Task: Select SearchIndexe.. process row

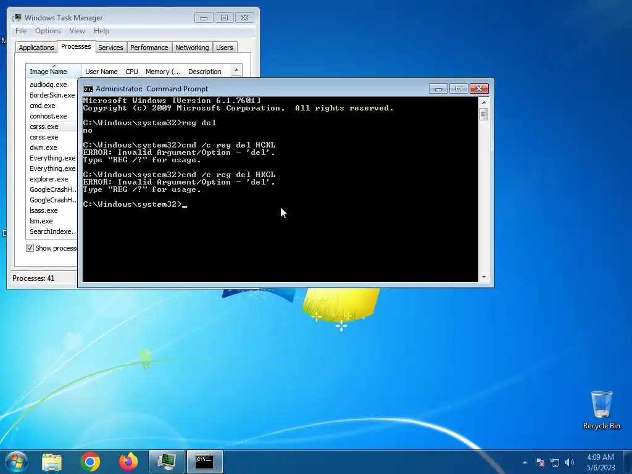Action: (52, 231)
